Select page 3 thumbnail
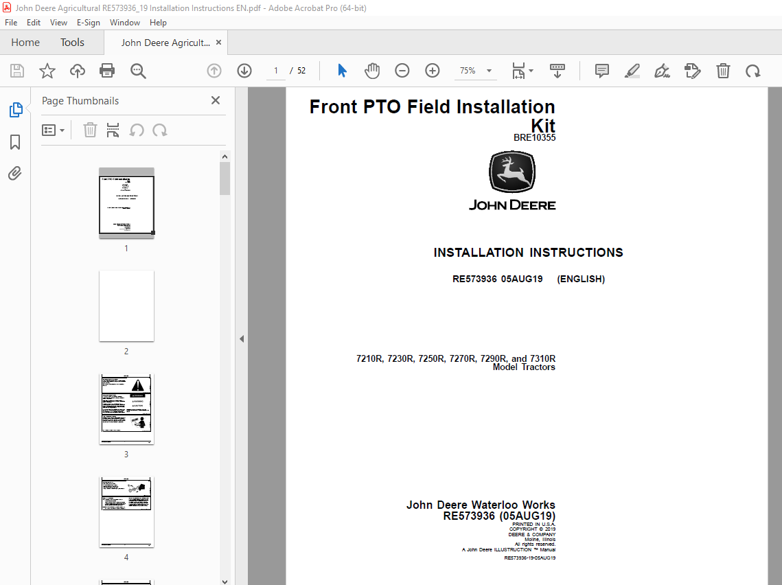 point(127,409)
